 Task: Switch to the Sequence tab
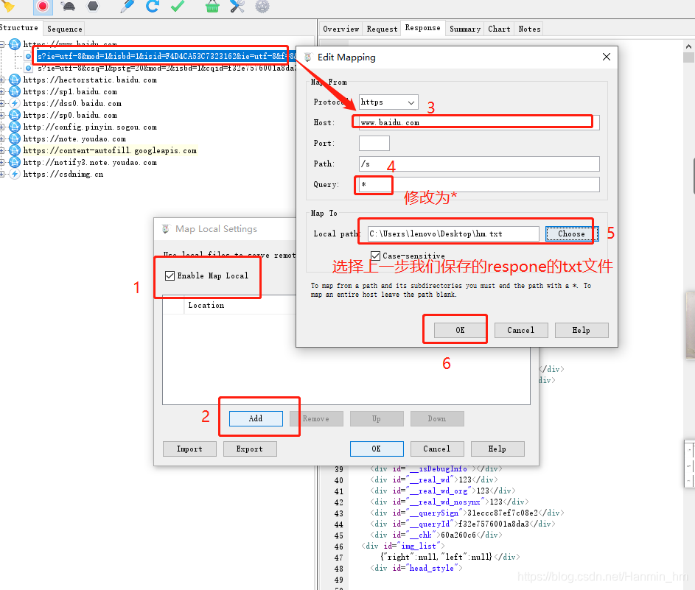click(65, 29)
